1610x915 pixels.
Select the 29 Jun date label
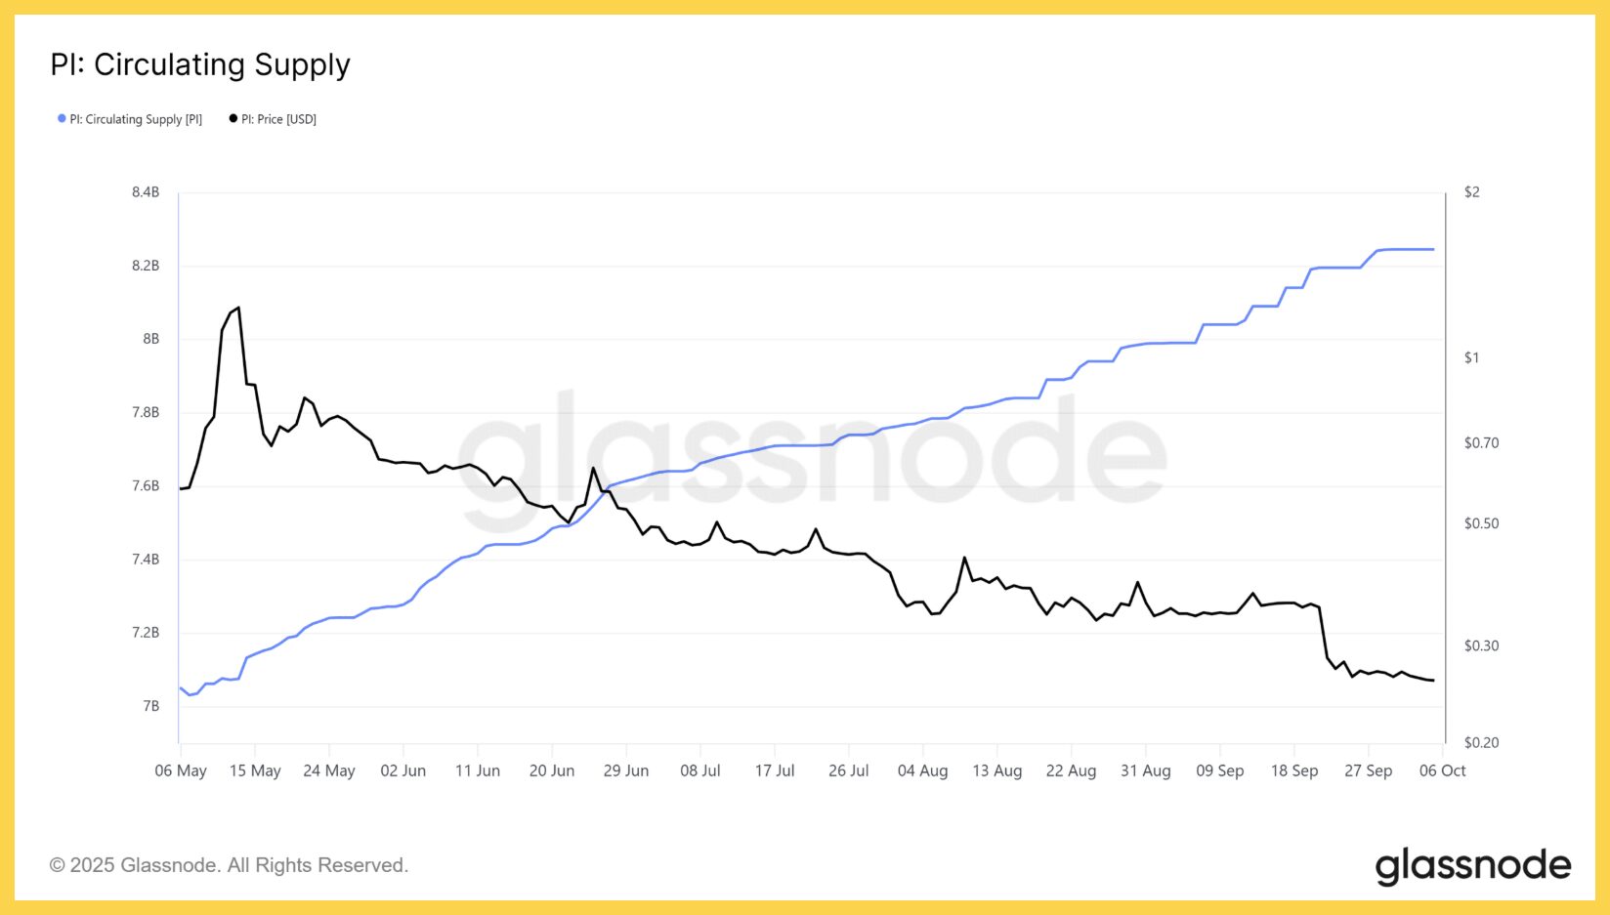pos(626,770)
